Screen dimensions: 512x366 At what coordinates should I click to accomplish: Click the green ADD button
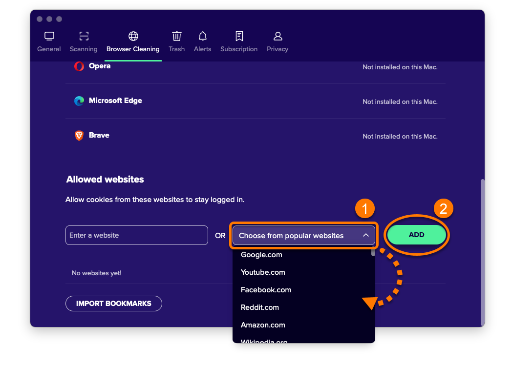(x=417, y=235)
